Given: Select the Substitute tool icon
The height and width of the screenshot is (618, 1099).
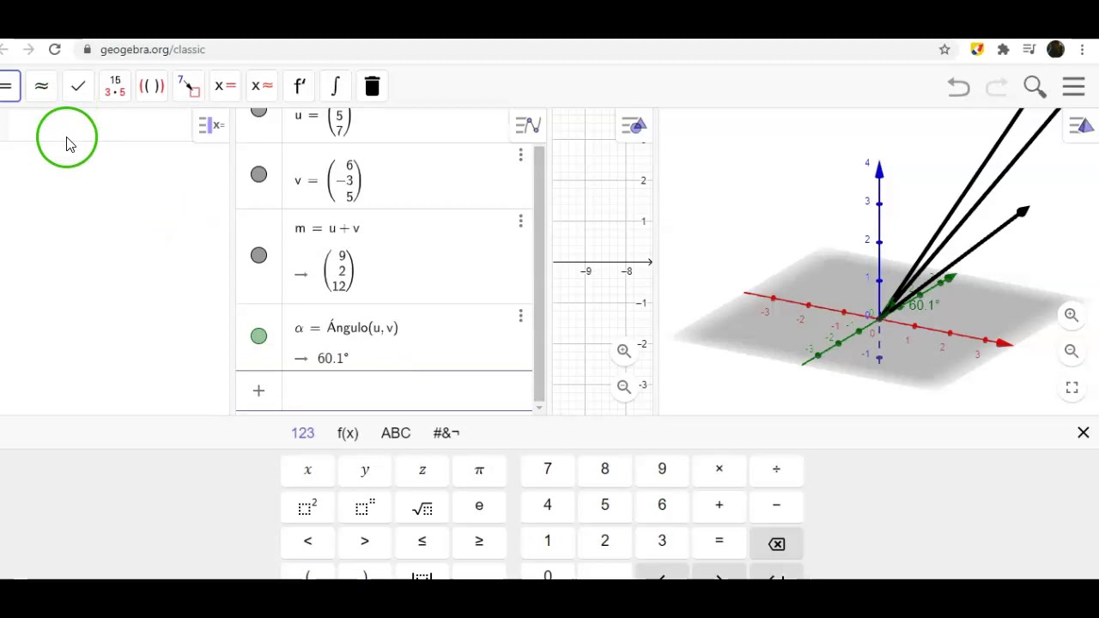Looking at the screenshot, I should click(x=188, y=86).
